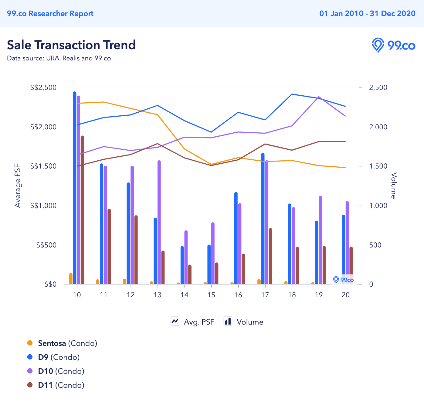Click the brown D11 volume bar for 2017
Viewport: 424px width, 409px height.
click(270, 256)
